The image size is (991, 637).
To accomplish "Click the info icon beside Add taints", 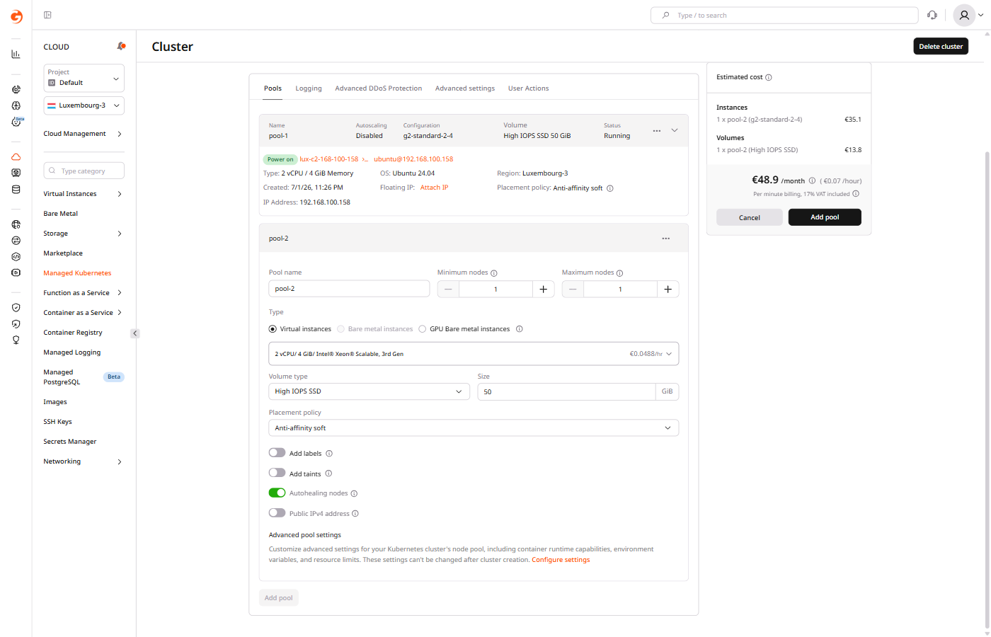I will point(328,474).
